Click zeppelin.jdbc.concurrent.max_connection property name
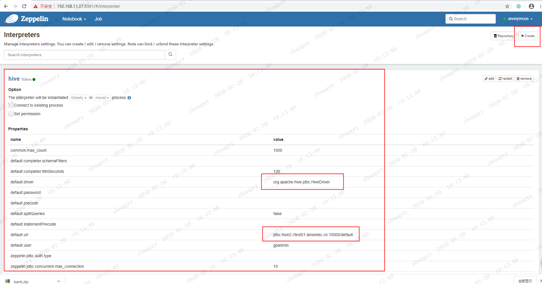This screenshot has width=542, height=284. click(x=47, y=266)
